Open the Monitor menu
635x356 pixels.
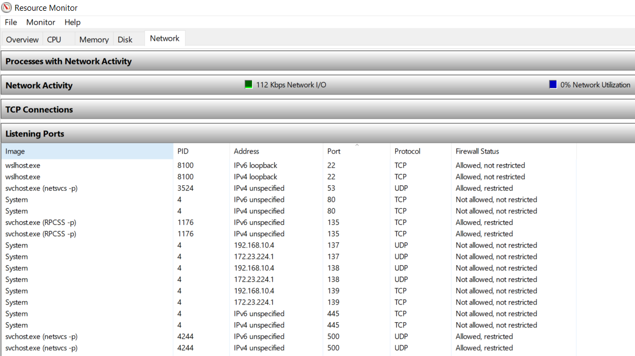[40, 22]
